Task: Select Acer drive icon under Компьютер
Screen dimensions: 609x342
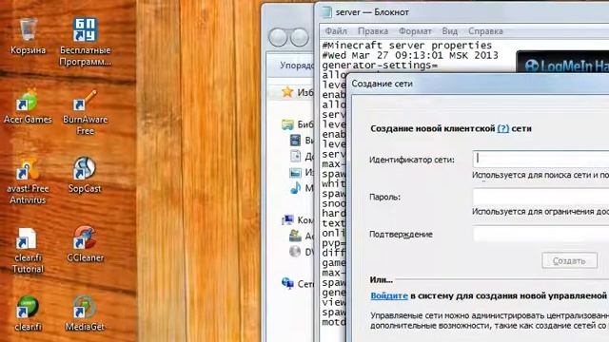Action: click(x=295, y=236)
